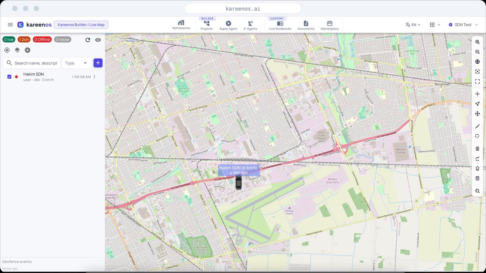Click the kareenos.ai address bar
486x273 pixels.
243,8
